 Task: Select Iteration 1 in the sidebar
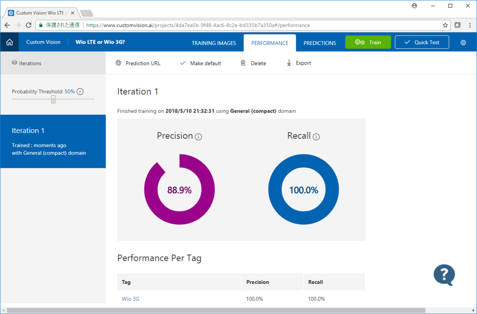click(53, 141)
